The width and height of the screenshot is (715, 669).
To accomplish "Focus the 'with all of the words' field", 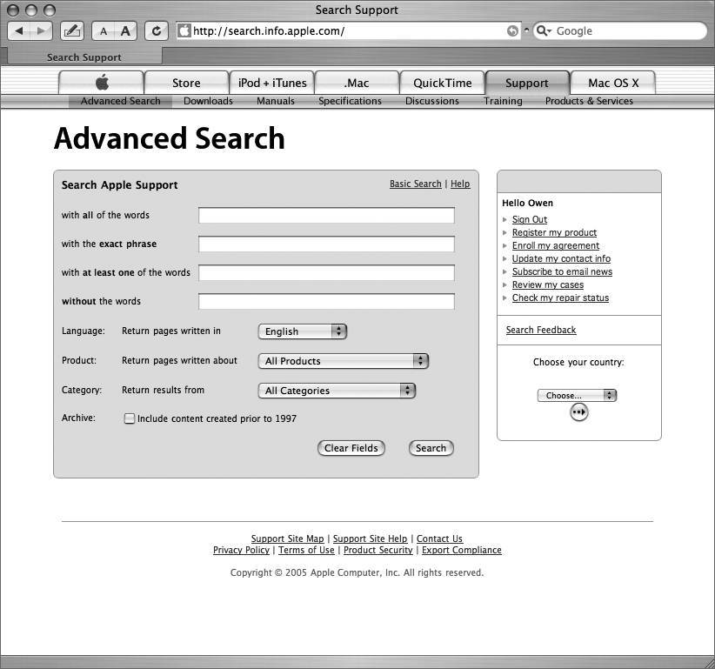I will click(326, 216).
